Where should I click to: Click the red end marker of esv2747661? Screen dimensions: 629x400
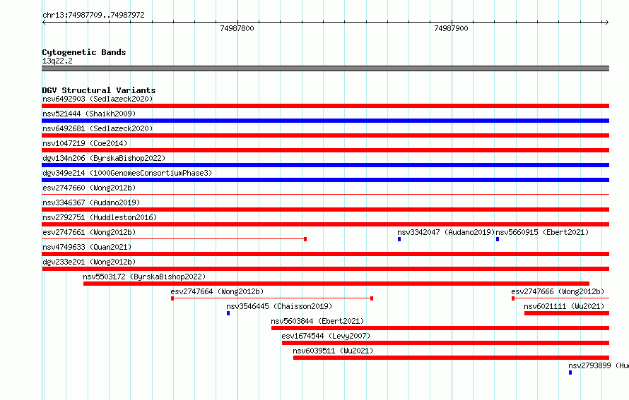pyautogui.click(x=305, y=239)
